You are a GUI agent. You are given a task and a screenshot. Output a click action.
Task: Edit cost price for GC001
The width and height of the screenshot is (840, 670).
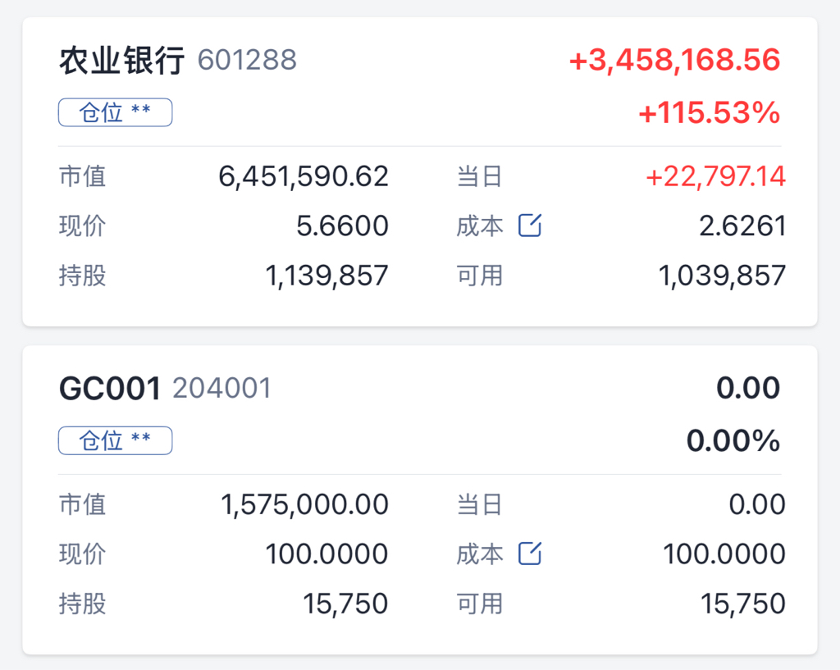coord(530,554)
